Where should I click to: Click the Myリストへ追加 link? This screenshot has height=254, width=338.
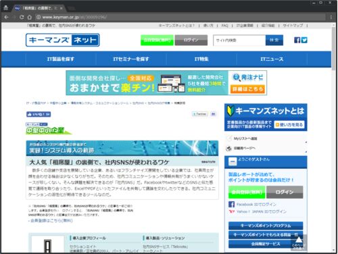click(x=245, y=138)
